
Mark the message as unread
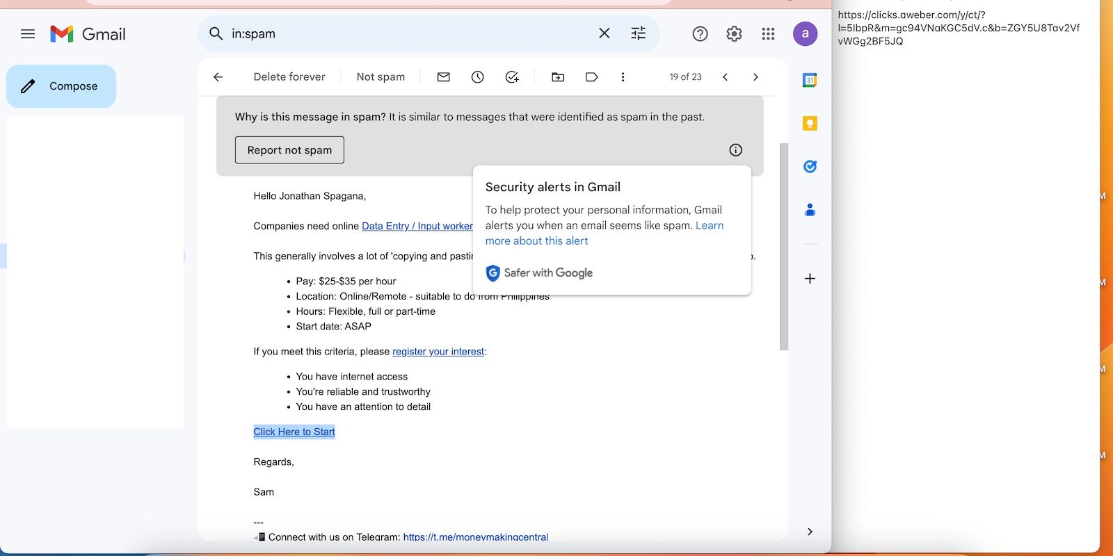(443, 77)
